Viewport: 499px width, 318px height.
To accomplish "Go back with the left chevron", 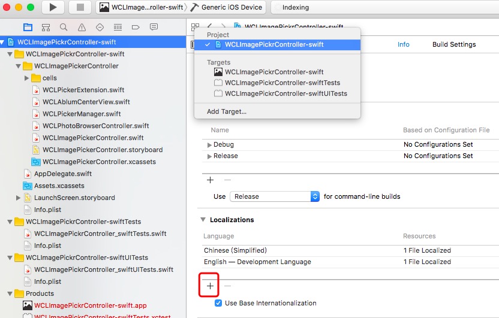I will [x=209, y=26].
